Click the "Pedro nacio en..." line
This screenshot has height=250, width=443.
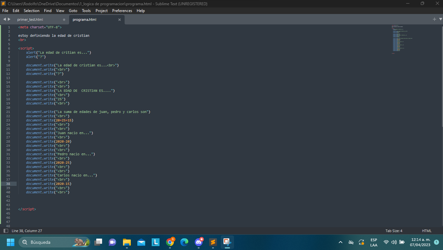[61, 154]
